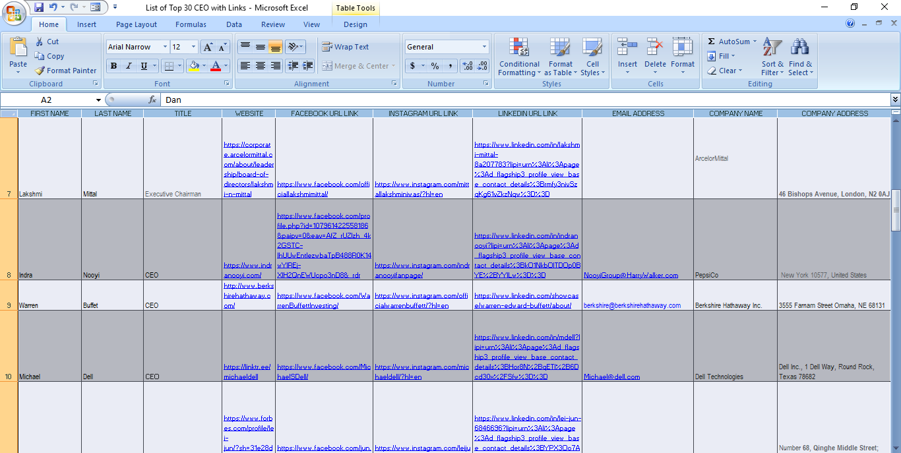Open NooyiGroup@HarryWalker.com email link

tap(631, 275)
